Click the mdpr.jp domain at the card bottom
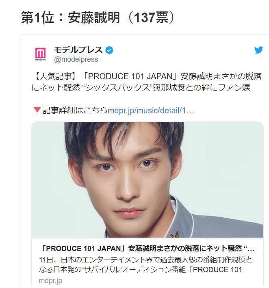This screenshot has height=288, width=269. (x=50, y=281)
